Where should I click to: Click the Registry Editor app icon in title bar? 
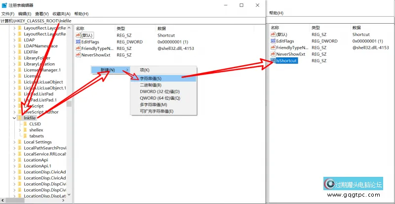[5, 5]
